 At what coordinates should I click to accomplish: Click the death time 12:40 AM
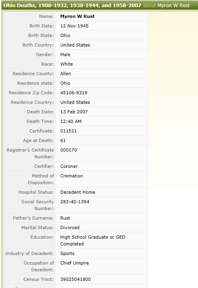pos(71,121)
